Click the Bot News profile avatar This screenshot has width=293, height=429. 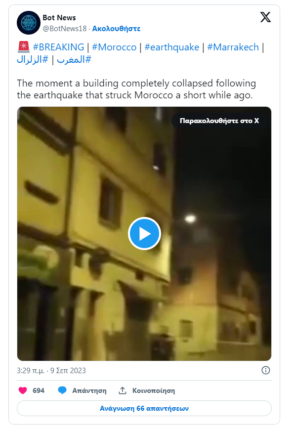click(29, 23)
